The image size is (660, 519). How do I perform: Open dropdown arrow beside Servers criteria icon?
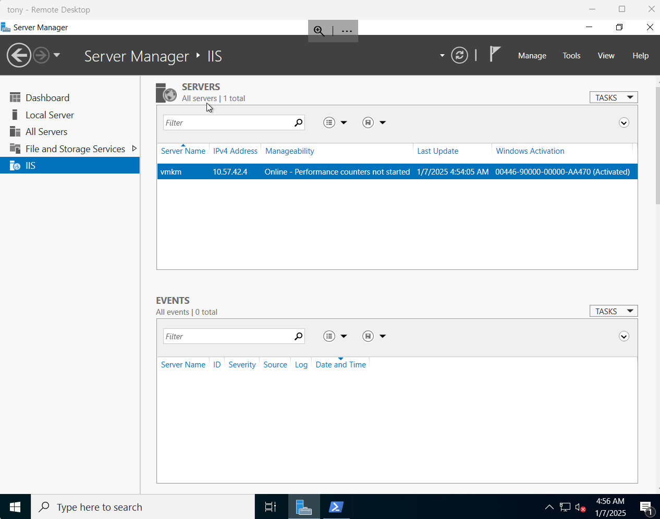(344, 122)
